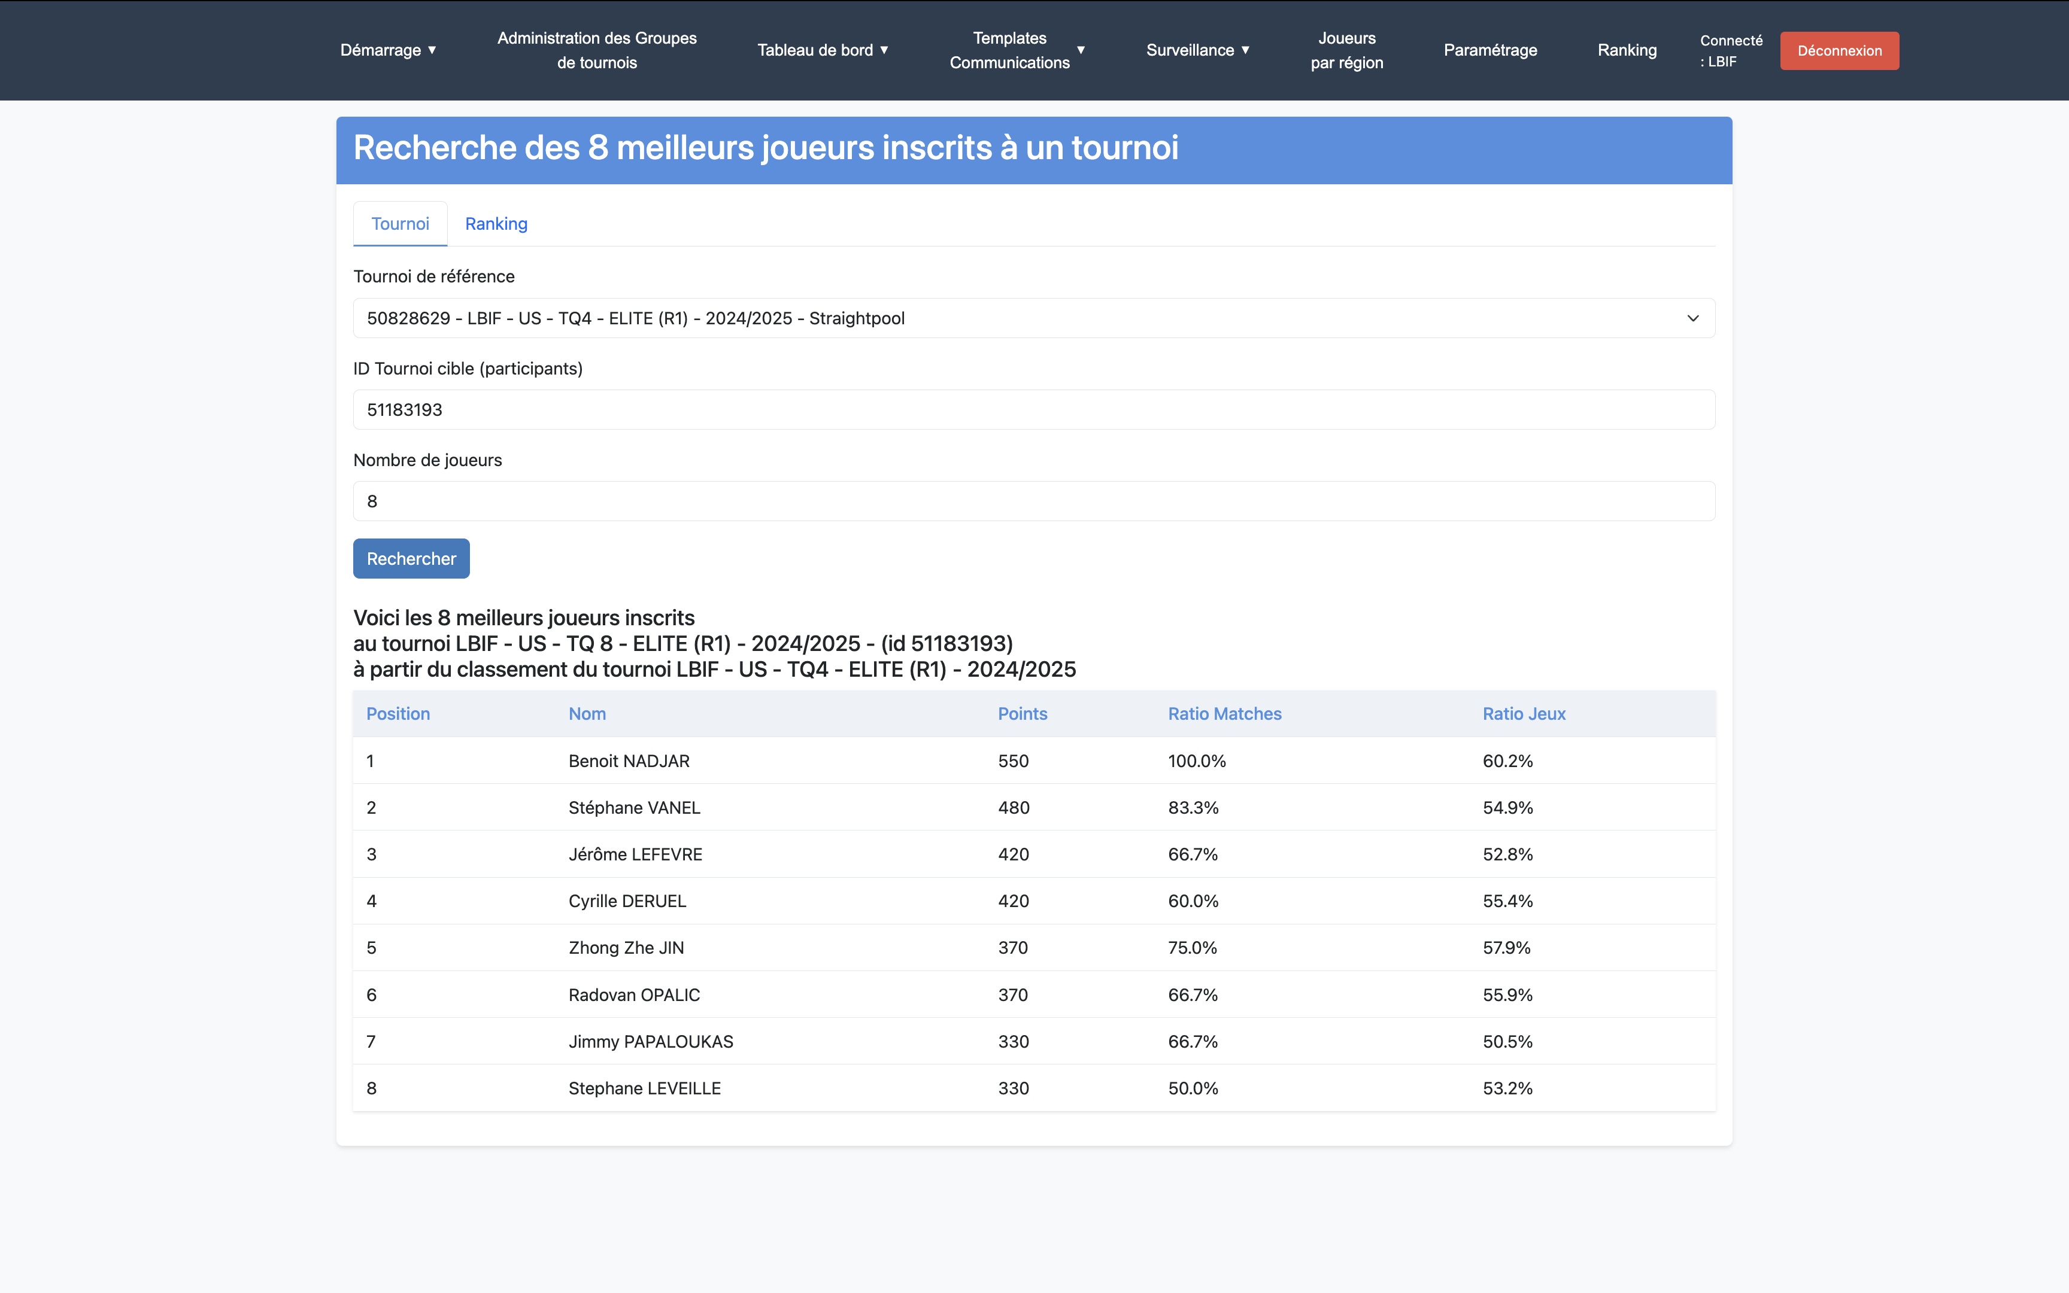Click the Nombre de joueurs field
This screenshot has width=2069, height=1293.
click(1033, 501)
